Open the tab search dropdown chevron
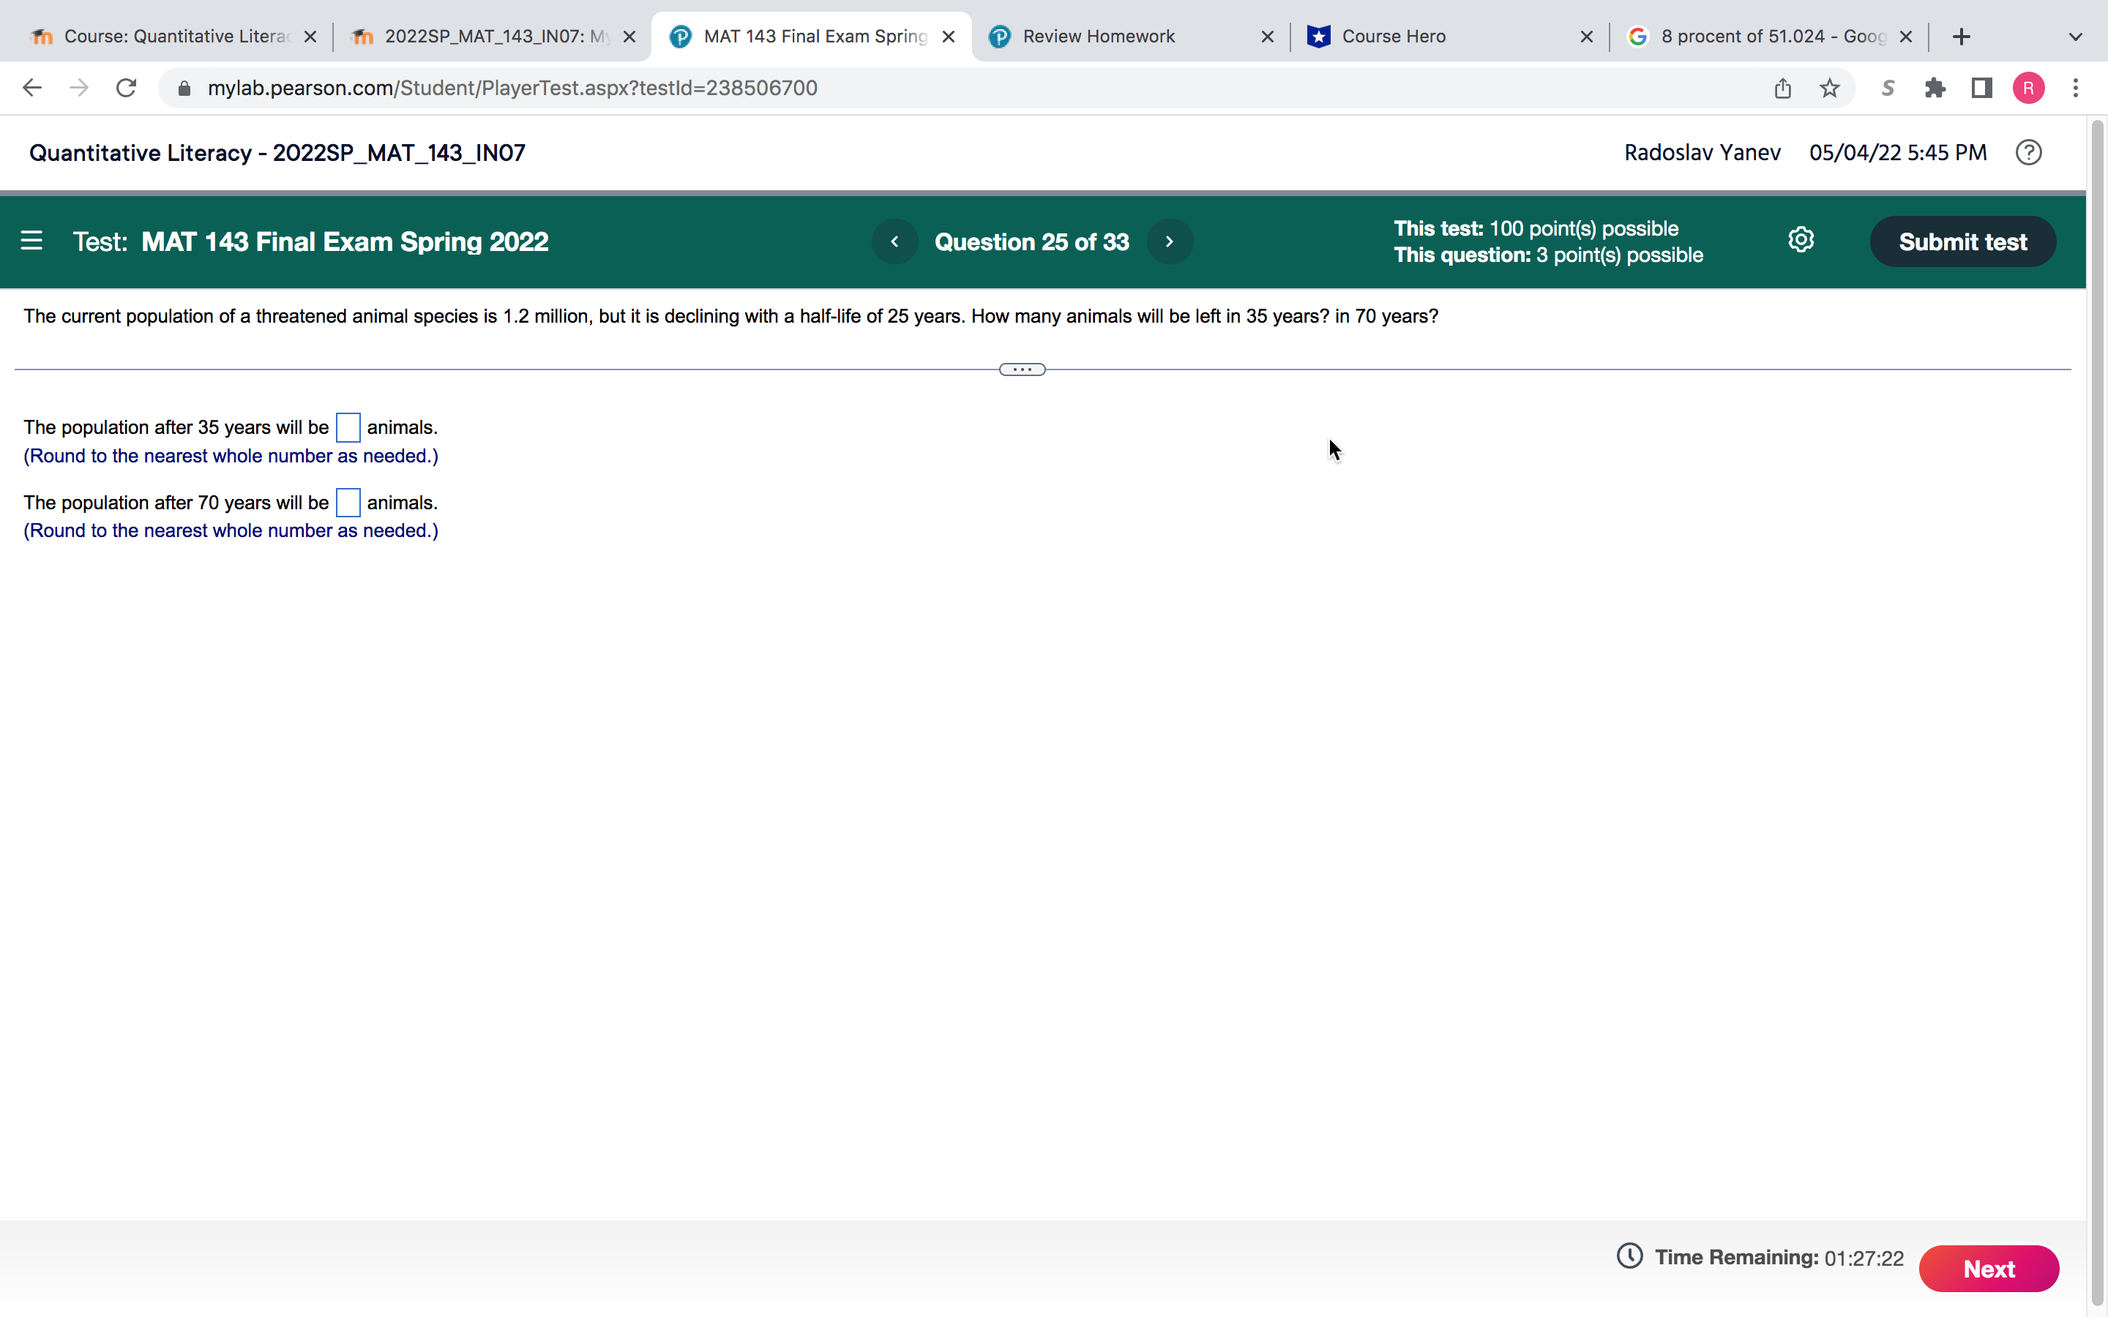This screenshot has width=2108, height=1317. tap(2075, 37)
